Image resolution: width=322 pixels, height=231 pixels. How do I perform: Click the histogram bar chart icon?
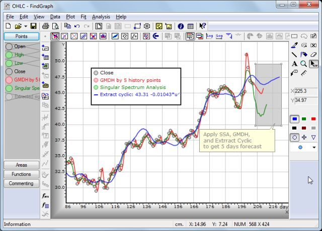point(103,36)
